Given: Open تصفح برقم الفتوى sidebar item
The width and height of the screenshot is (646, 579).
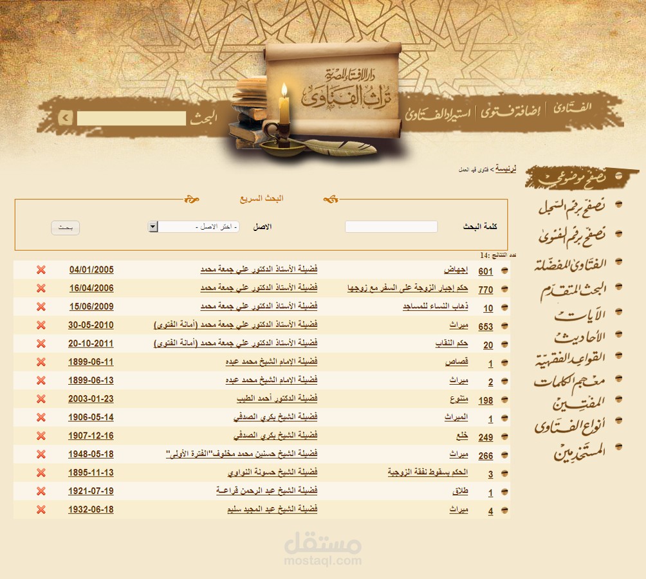Looking at the screenshot, I should [572, 236].
